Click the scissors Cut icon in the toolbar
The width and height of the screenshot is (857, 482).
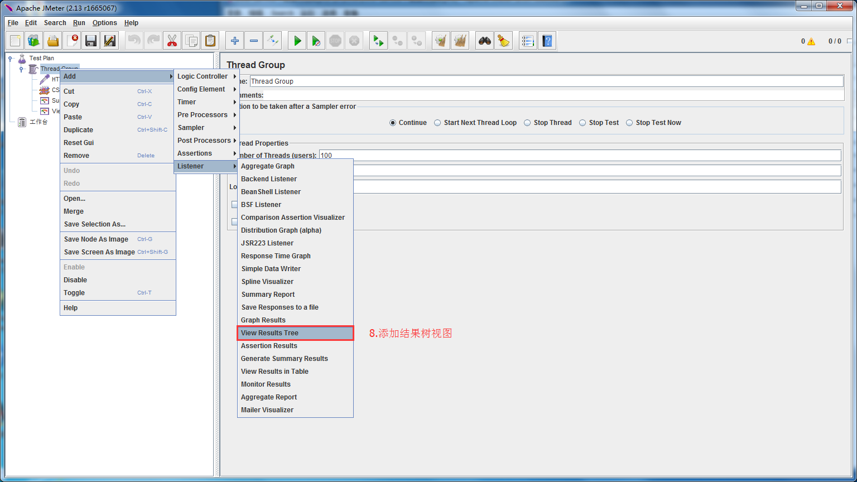click(x=172, y=41)
